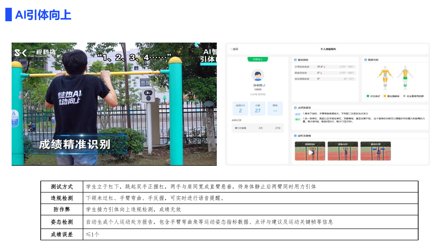Click the orange 需加强锻炼 legend swatch
The image size is (448, 252).
coord(385,96)
